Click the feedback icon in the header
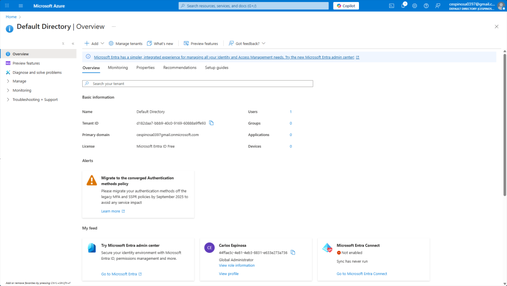507x286 pixels. 438,5
